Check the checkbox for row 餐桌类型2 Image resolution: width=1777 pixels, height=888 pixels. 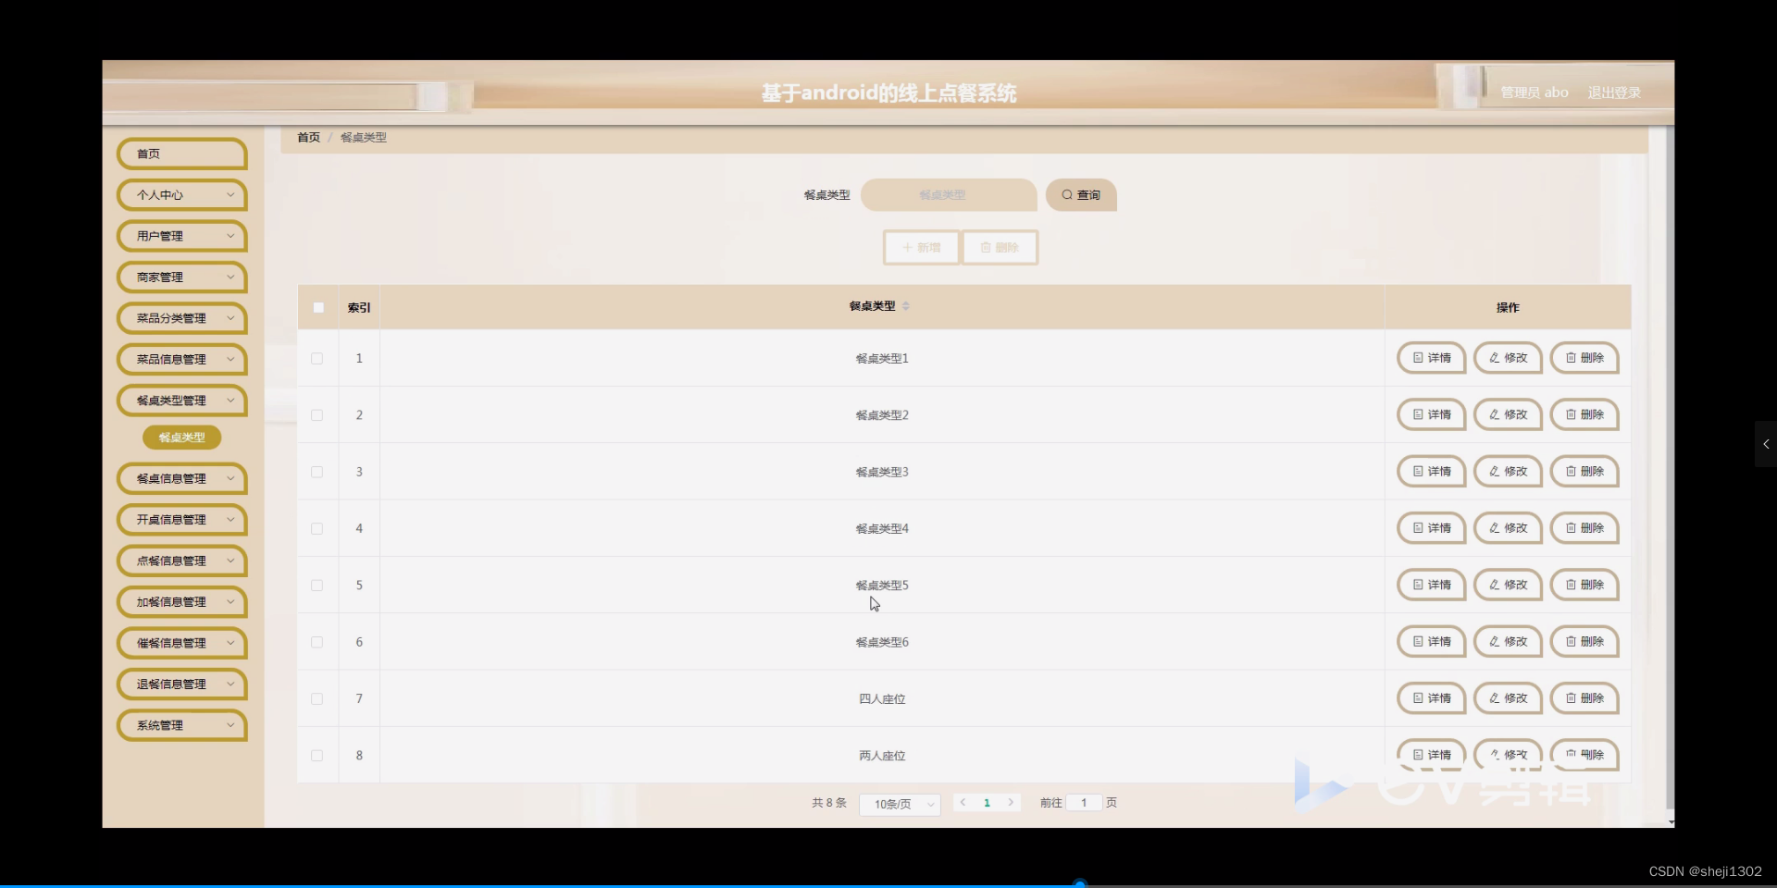[x=317, y=415]
